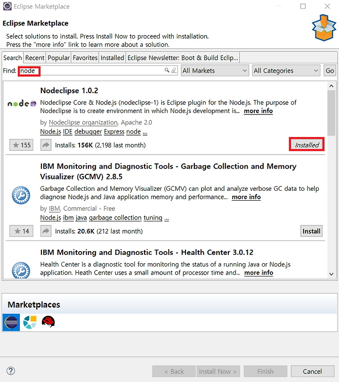The image size is (339, 382).
Task: Open the All Categories dropdown
Action: click(x=286, y=71)
